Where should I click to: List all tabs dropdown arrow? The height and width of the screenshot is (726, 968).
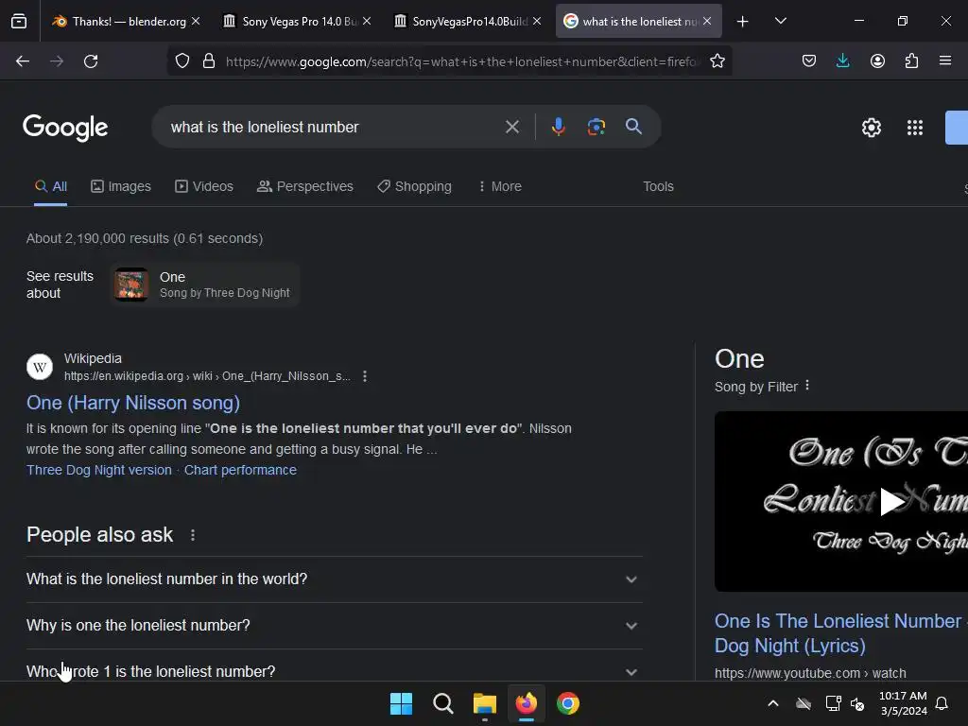click(x=780, y=22)
